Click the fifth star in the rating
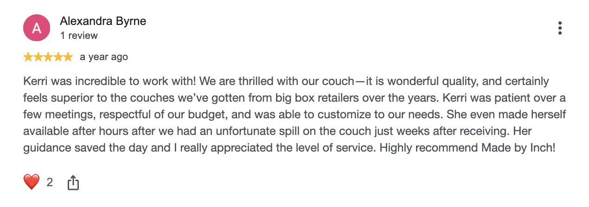The width and height of the screenshot is (589, 207). [x=68, y=57]
